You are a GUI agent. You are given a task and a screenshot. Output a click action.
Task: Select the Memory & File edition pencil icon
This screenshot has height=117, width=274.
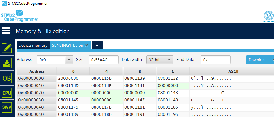click(7, 48)
